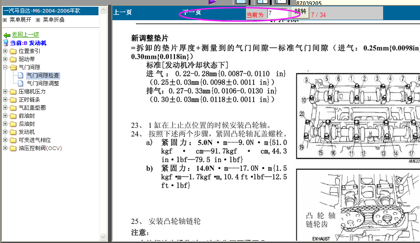Click the 气门间隙检查 document icon
Image resolution: width=420 pixels, height=243 pixels.
tap(21, 75)
